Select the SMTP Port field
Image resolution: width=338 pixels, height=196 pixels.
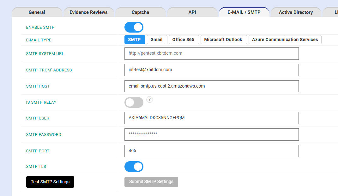coord(211,151)
